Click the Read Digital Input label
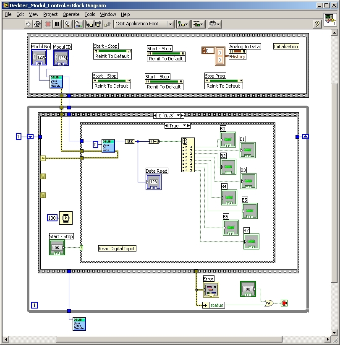Viewport: 340px width, 345px height. [x=117, y=249]
